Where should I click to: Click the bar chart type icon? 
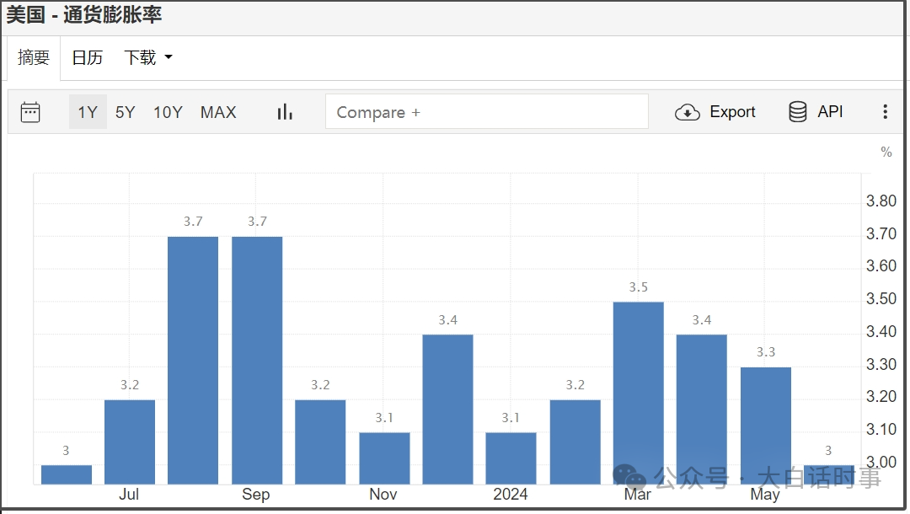(x=285, y=112)
